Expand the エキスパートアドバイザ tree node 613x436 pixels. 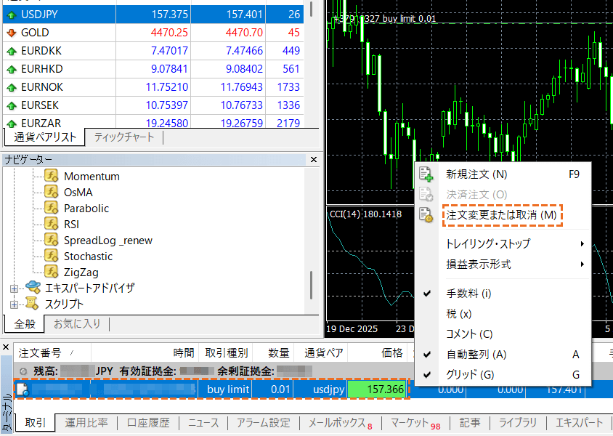(14, 288)
